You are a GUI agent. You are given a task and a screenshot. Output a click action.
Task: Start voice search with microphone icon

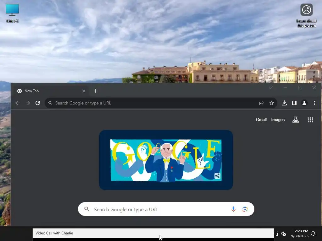pos(233,209)
